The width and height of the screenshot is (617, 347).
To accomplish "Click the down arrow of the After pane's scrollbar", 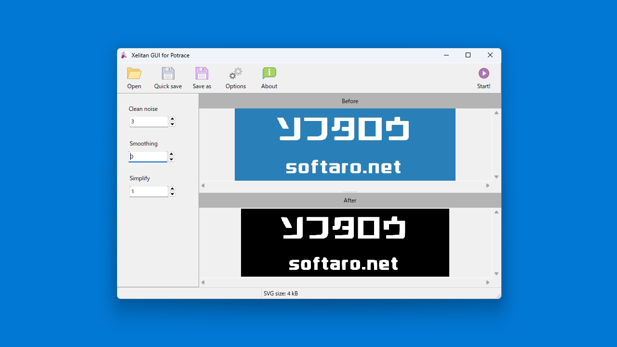I will (496, 274).
